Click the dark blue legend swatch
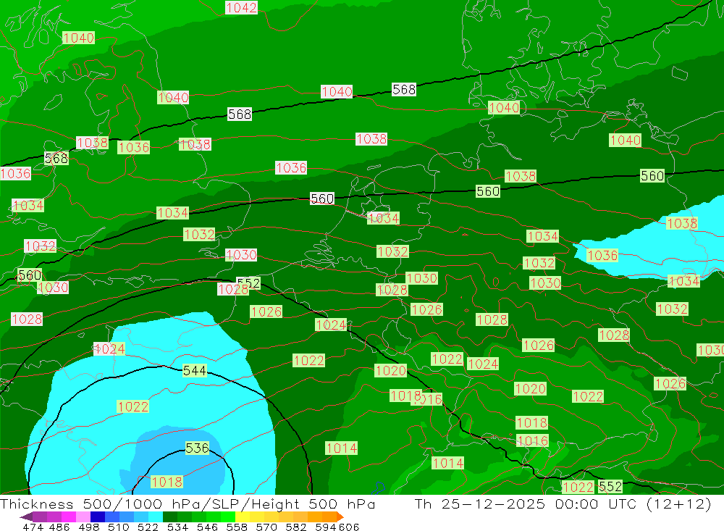 tap(98, 517)
